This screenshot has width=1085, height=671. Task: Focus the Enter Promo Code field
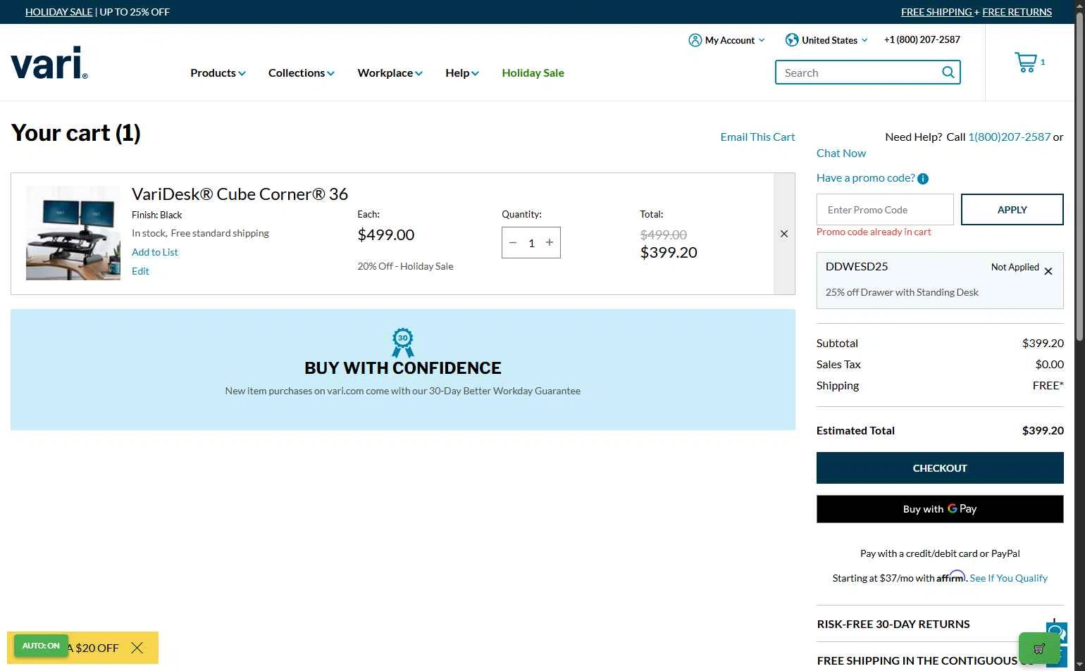point(885,210)
